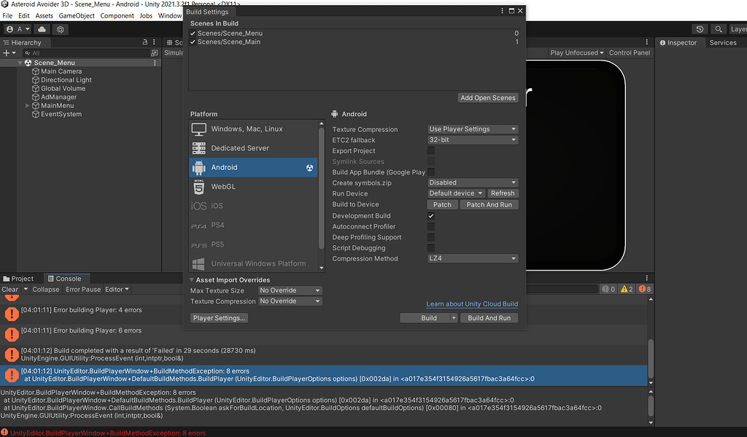Enable the Export Project checkbox
This screenshot has width=747, height=437.
[x=430, y=150]
